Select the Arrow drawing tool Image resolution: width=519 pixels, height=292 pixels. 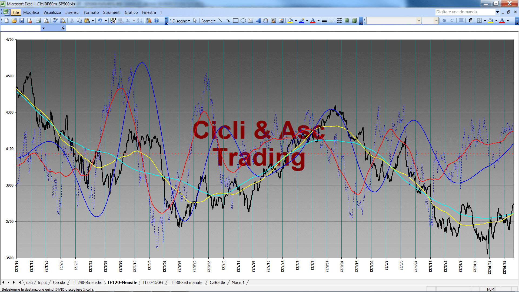pyautogui.click(x=228, y=21)
